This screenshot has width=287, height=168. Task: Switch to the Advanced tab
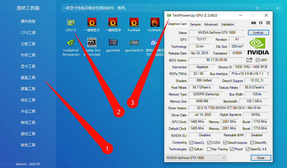pos(211,24)
